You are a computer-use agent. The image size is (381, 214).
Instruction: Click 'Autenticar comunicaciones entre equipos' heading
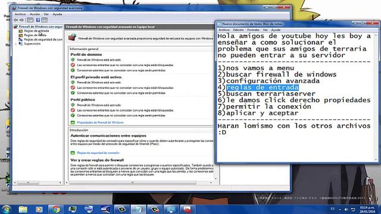(x=108, y=136)
